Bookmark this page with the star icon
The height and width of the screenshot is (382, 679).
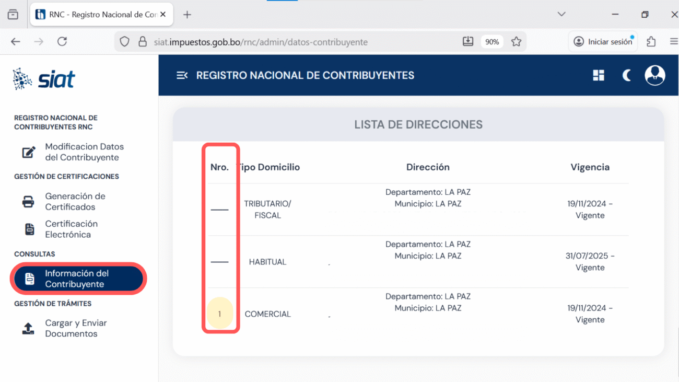click(516, 42)
